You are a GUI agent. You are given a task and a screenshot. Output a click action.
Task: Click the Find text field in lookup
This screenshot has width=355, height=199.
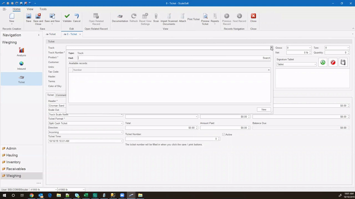169,58
